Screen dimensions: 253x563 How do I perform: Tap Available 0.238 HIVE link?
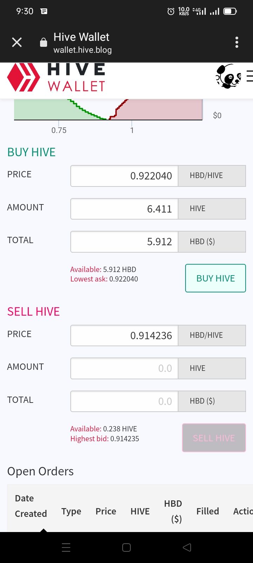click(104, 429)
